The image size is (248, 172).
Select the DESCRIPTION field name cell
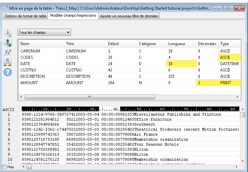pyautogui.click(x=32, y=76)
